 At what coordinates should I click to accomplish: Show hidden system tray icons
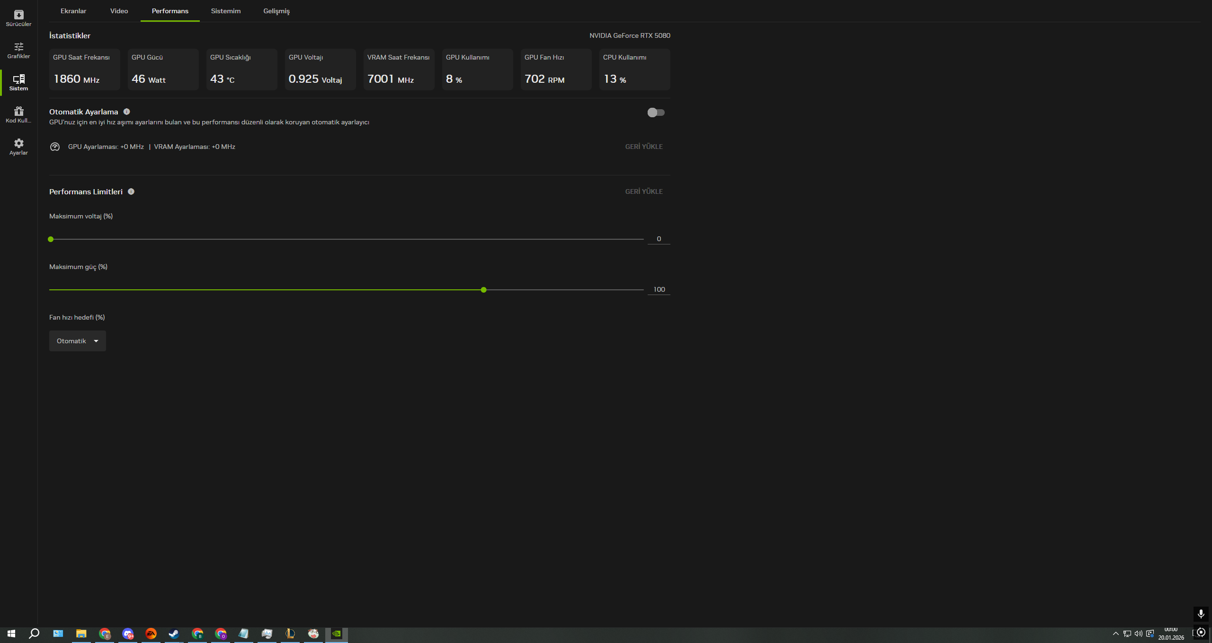(1116, 634)
